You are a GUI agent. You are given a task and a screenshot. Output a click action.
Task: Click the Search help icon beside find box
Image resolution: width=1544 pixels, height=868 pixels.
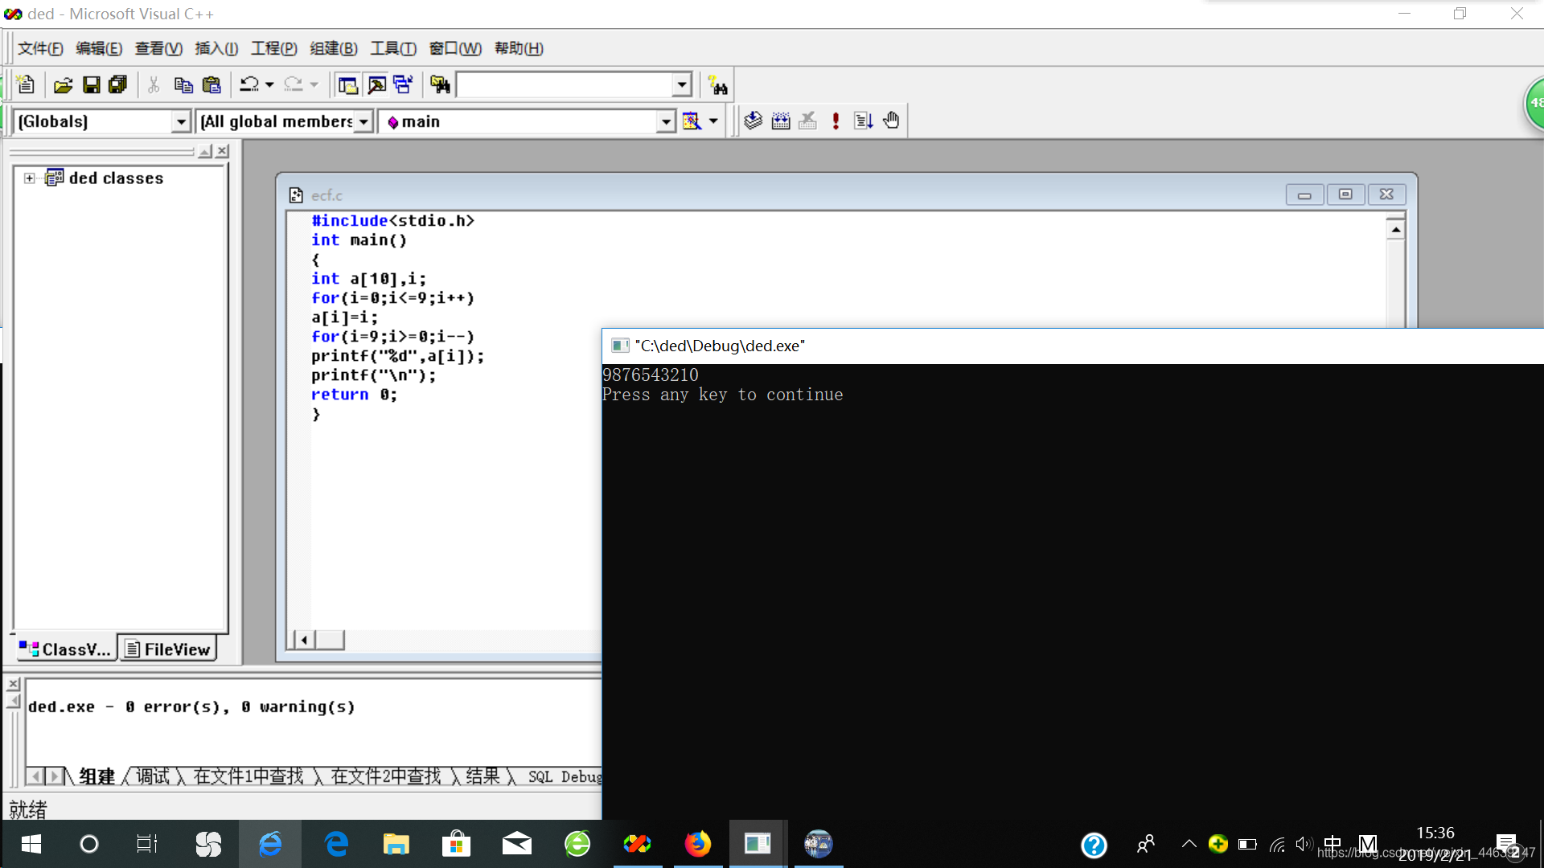(717, 84)
